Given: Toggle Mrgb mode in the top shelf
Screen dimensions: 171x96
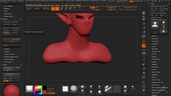Looking at the screenshot, I should coord(74,7).
